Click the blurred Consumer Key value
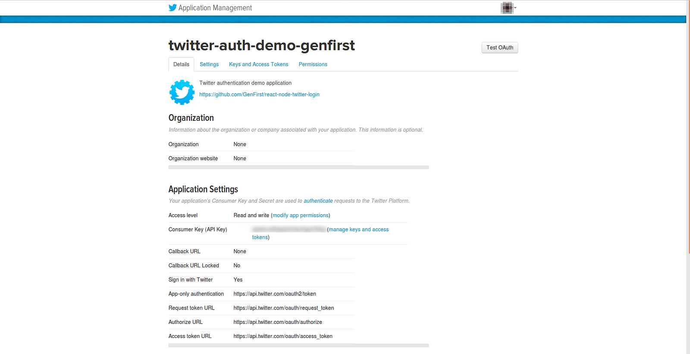This screenshot has width=690, height=354. pyautogui.click(x=289, y=229)
